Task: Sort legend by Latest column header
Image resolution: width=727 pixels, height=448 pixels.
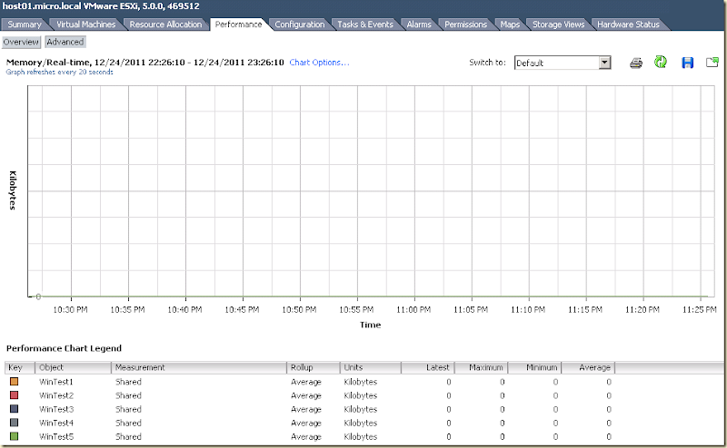Action: click(428, 367)
